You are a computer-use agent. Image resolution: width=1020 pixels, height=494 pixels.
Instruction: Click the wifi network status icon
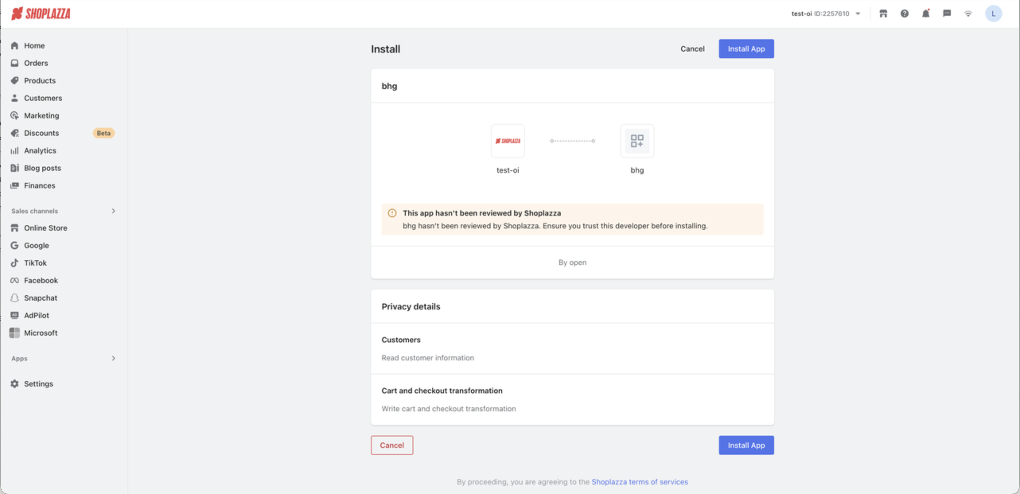[x=968, y=14]
